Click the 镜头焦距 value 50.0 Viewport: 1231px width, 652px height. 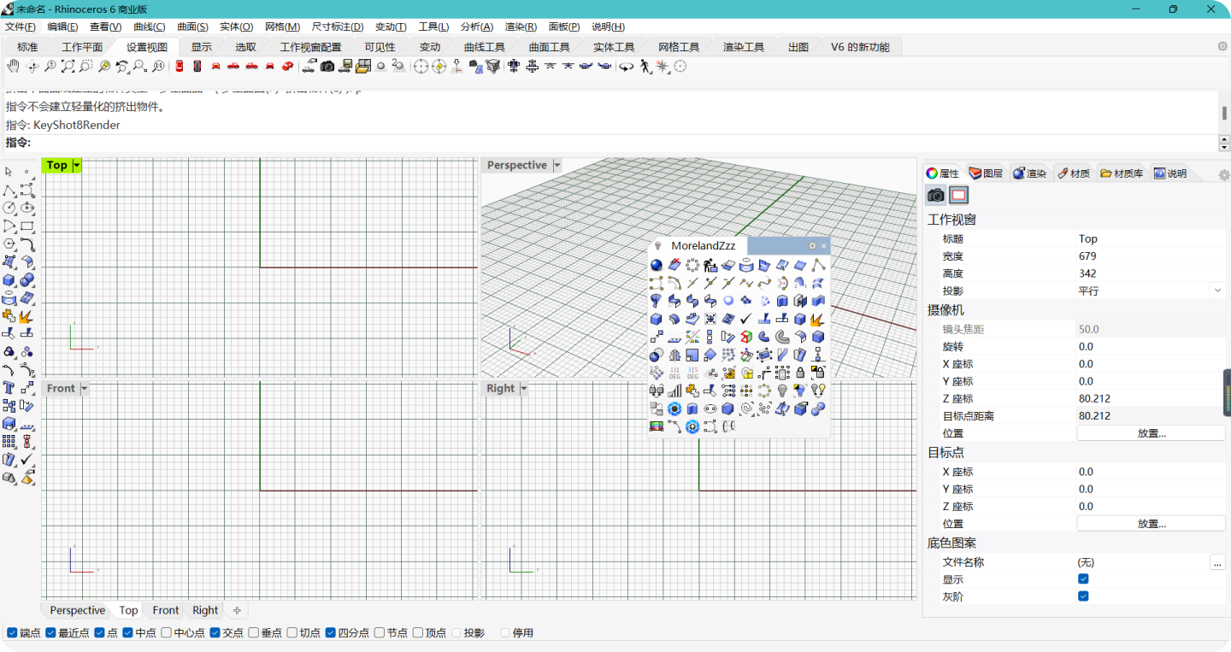pyautogui.click(x=1151, y=329)
